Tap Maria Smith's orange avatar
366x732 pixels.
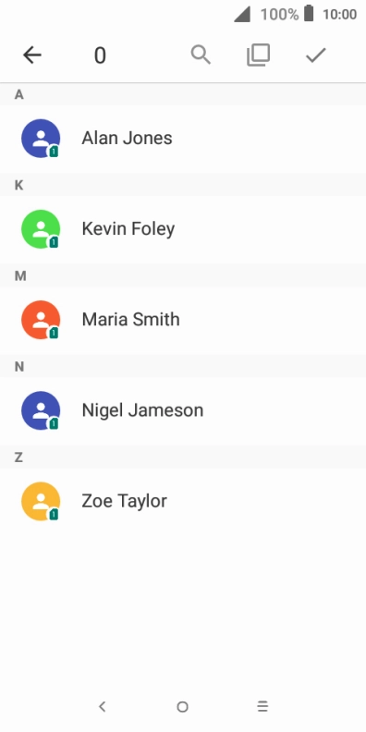(41, 319)
